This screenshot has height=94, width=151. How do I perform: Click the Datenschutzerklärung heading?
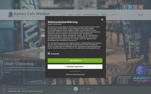[63, 22]
